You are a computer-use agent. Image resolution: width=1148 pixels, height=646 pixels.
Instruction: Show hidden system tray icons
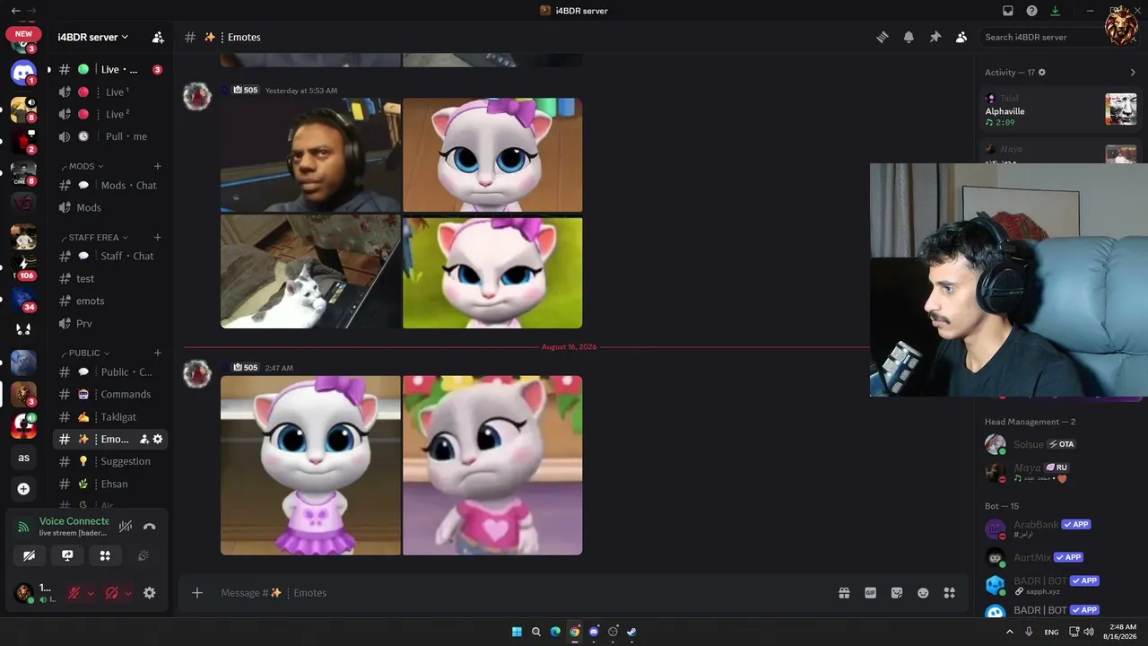click(1010, 632)
